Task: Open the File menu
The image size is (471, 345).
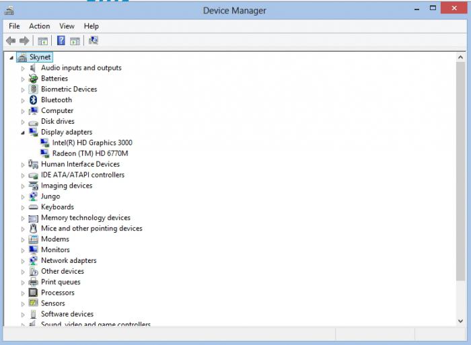Action: (x=14, y=26)
